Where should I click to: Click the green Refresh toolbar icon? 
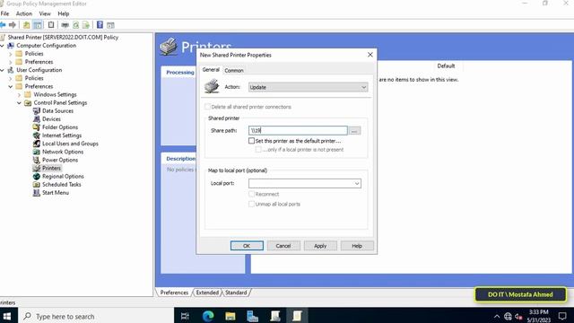(75, 25)
